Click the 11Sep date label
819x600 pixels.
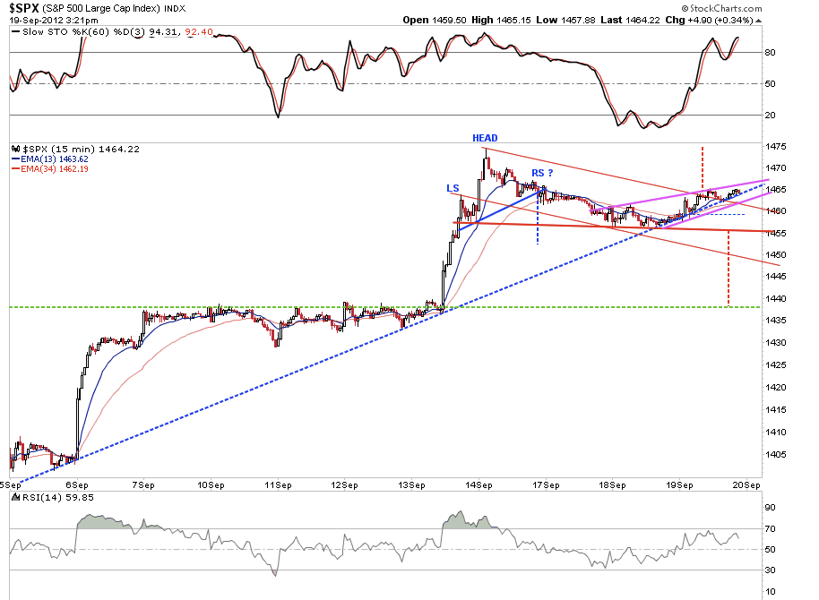click(x=279, y=485)
